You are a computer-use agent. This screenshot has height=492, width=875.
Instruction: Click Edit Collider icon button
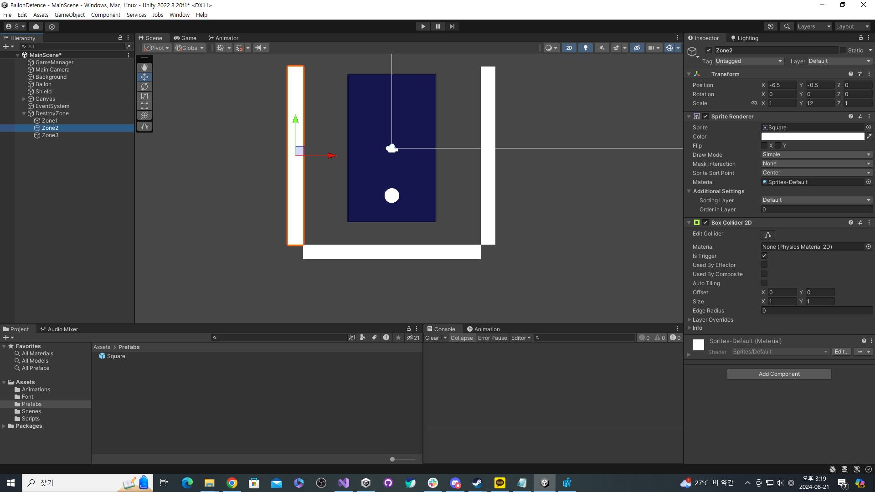pyautogui.click(x=768, y=235)
